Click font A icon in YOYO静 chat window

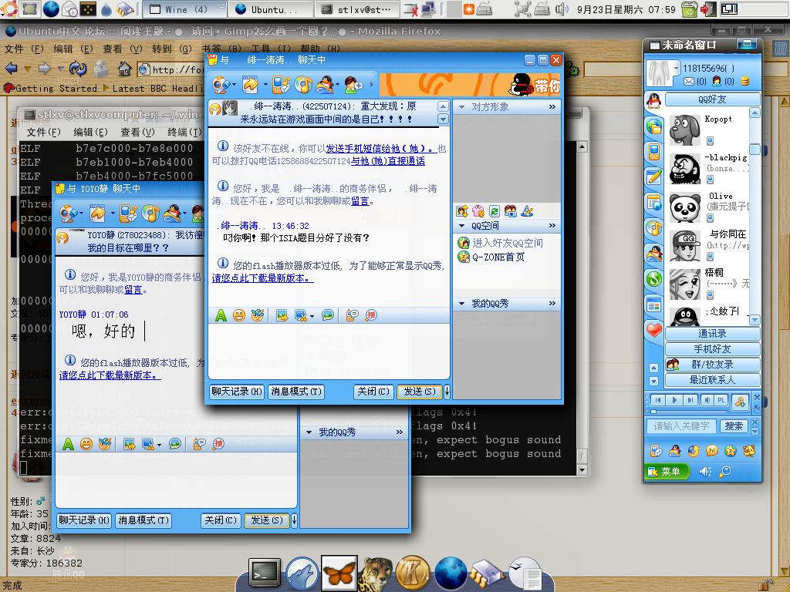click(x=68, y=444)
